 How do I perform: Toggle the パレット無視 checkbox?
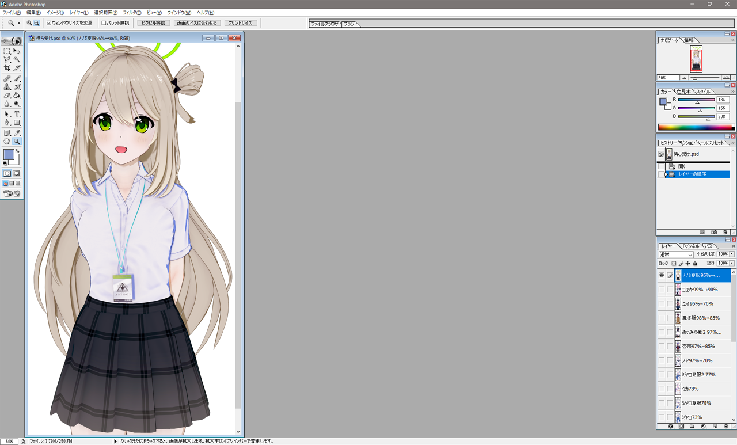[x=104, y=23]
